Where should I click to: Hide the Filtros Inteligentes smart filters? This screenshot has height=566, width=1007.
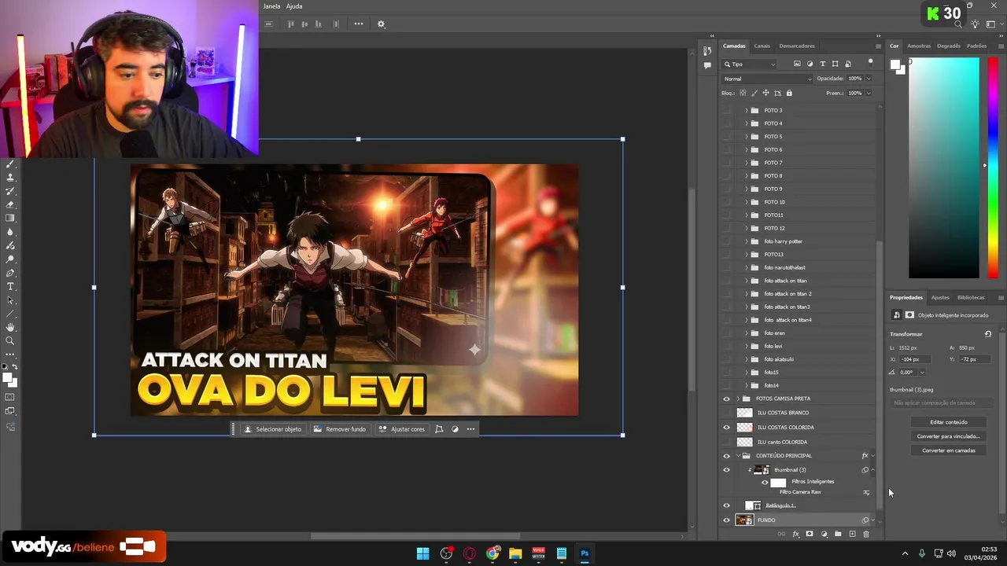pyautogui.click(x=765, y=482)
